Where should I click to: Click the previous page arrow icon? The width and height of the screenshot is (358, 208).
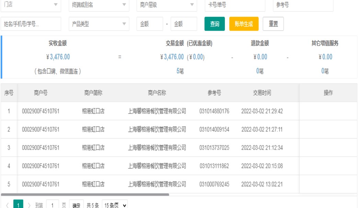pos(7,205)
